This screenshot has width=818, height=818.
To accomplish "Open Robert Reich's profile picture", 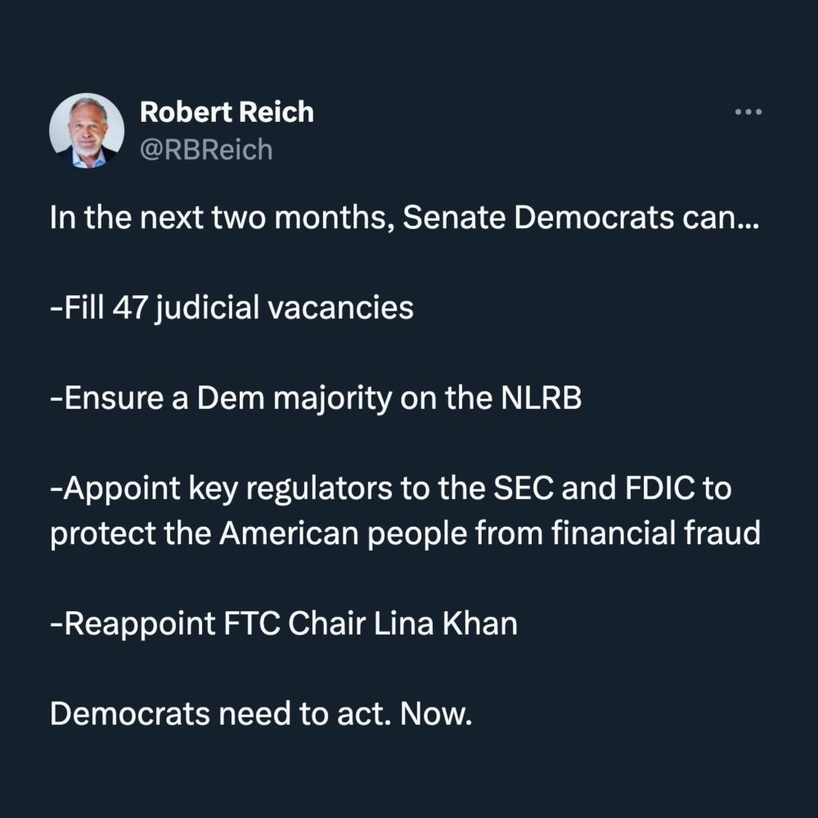I will [87, 130].
